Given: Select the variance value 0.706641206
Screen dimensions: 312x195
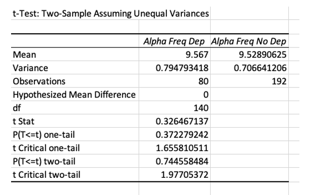Looking at the screenshot, I should coord(249,68).
